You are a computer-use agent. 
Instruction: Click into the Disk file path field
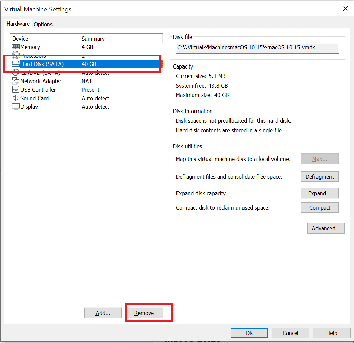(x=257, y=48)
